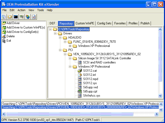This screenshot has height=123, width=165.
Task: Click the Drivers folder icon
Action: (x=60, y=33)
